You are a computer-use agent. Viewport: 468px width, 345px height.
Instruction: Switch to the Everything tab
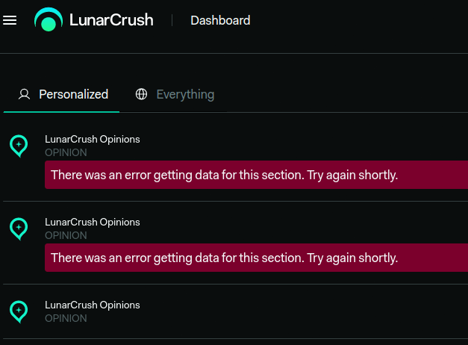pos(175,94)
